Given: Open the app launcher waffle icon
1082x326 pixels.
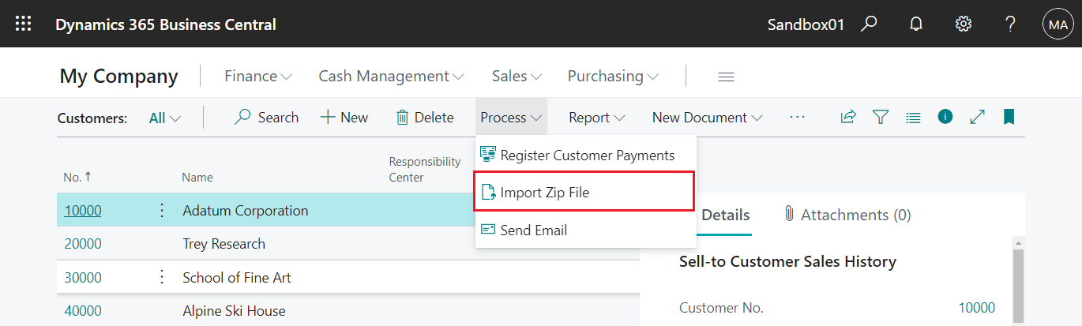Looking at the screenshot, I should (x=24, y=24).
